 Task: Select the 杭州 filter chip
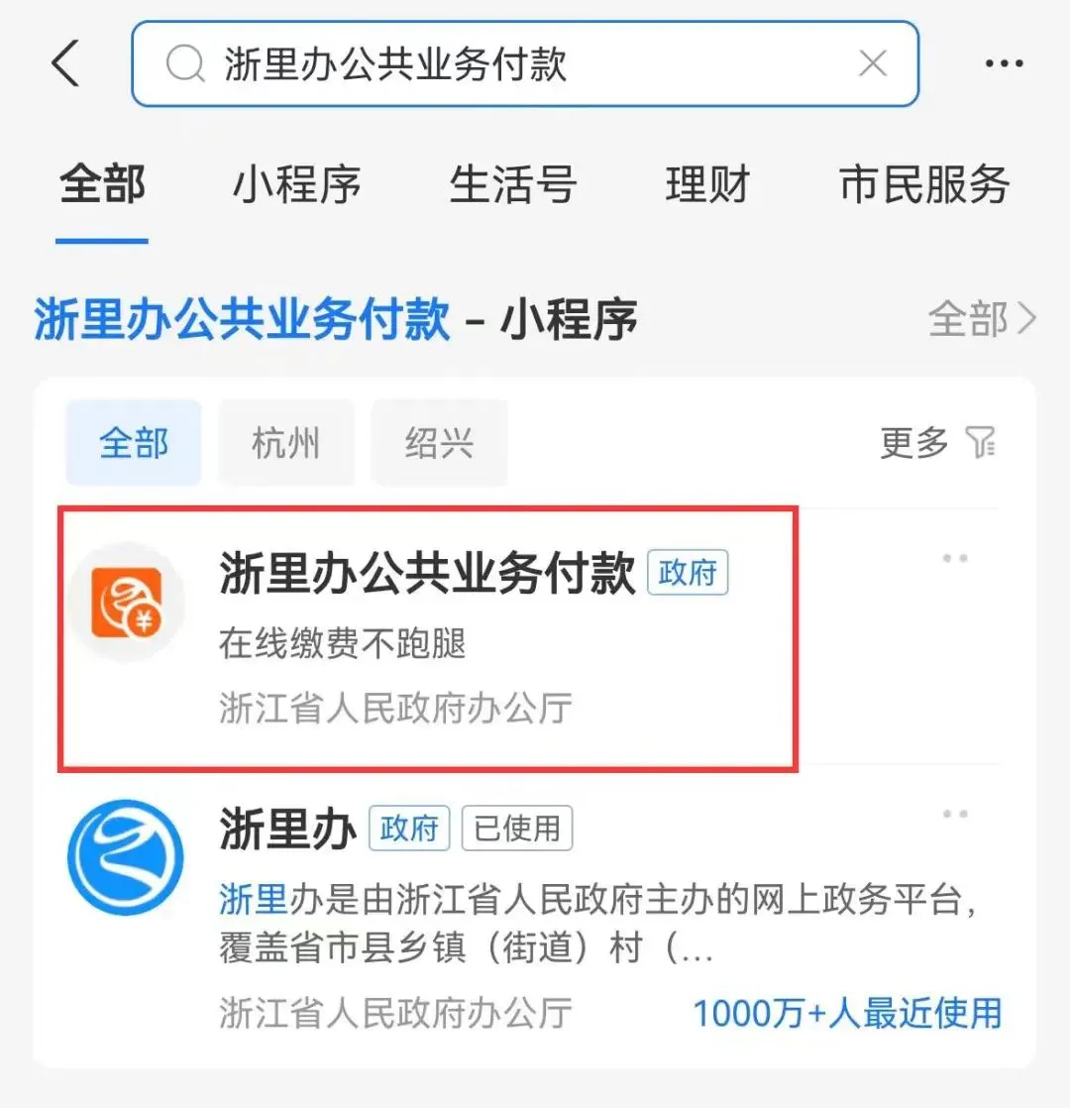286,443
